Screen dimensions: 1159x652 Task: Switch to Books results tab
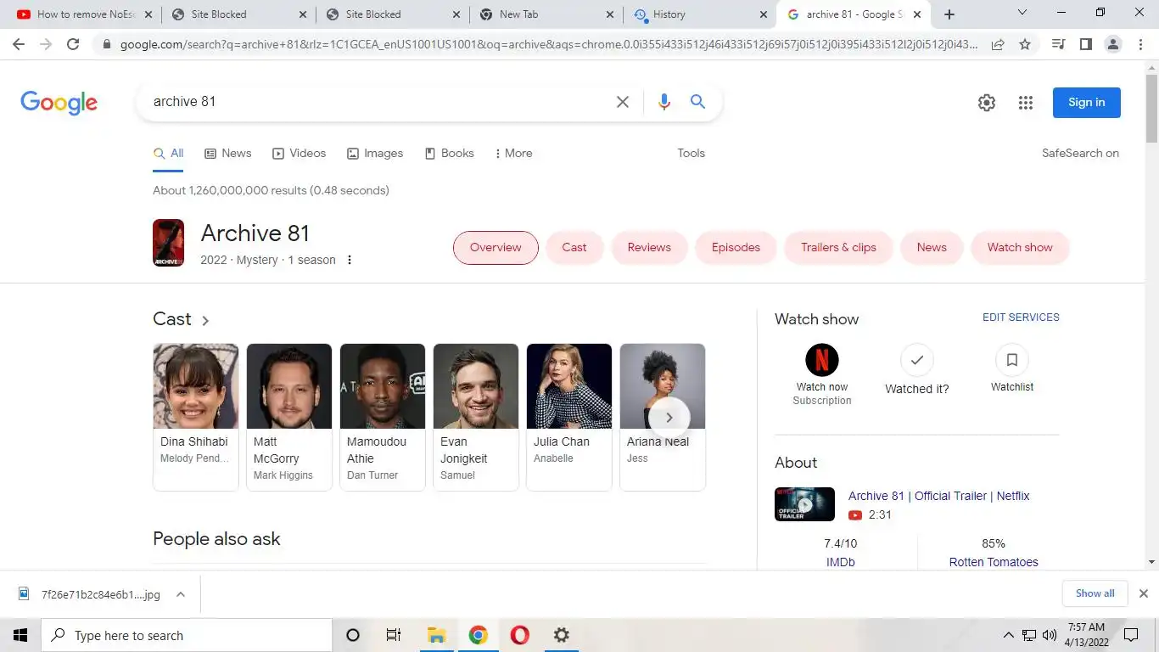tap(449, 154)
